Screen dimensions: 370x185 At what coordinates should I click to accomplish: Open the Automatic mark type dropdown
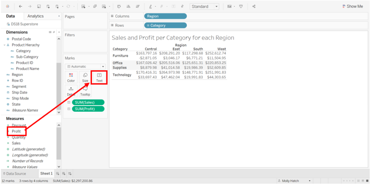click(x=85, y=66)
